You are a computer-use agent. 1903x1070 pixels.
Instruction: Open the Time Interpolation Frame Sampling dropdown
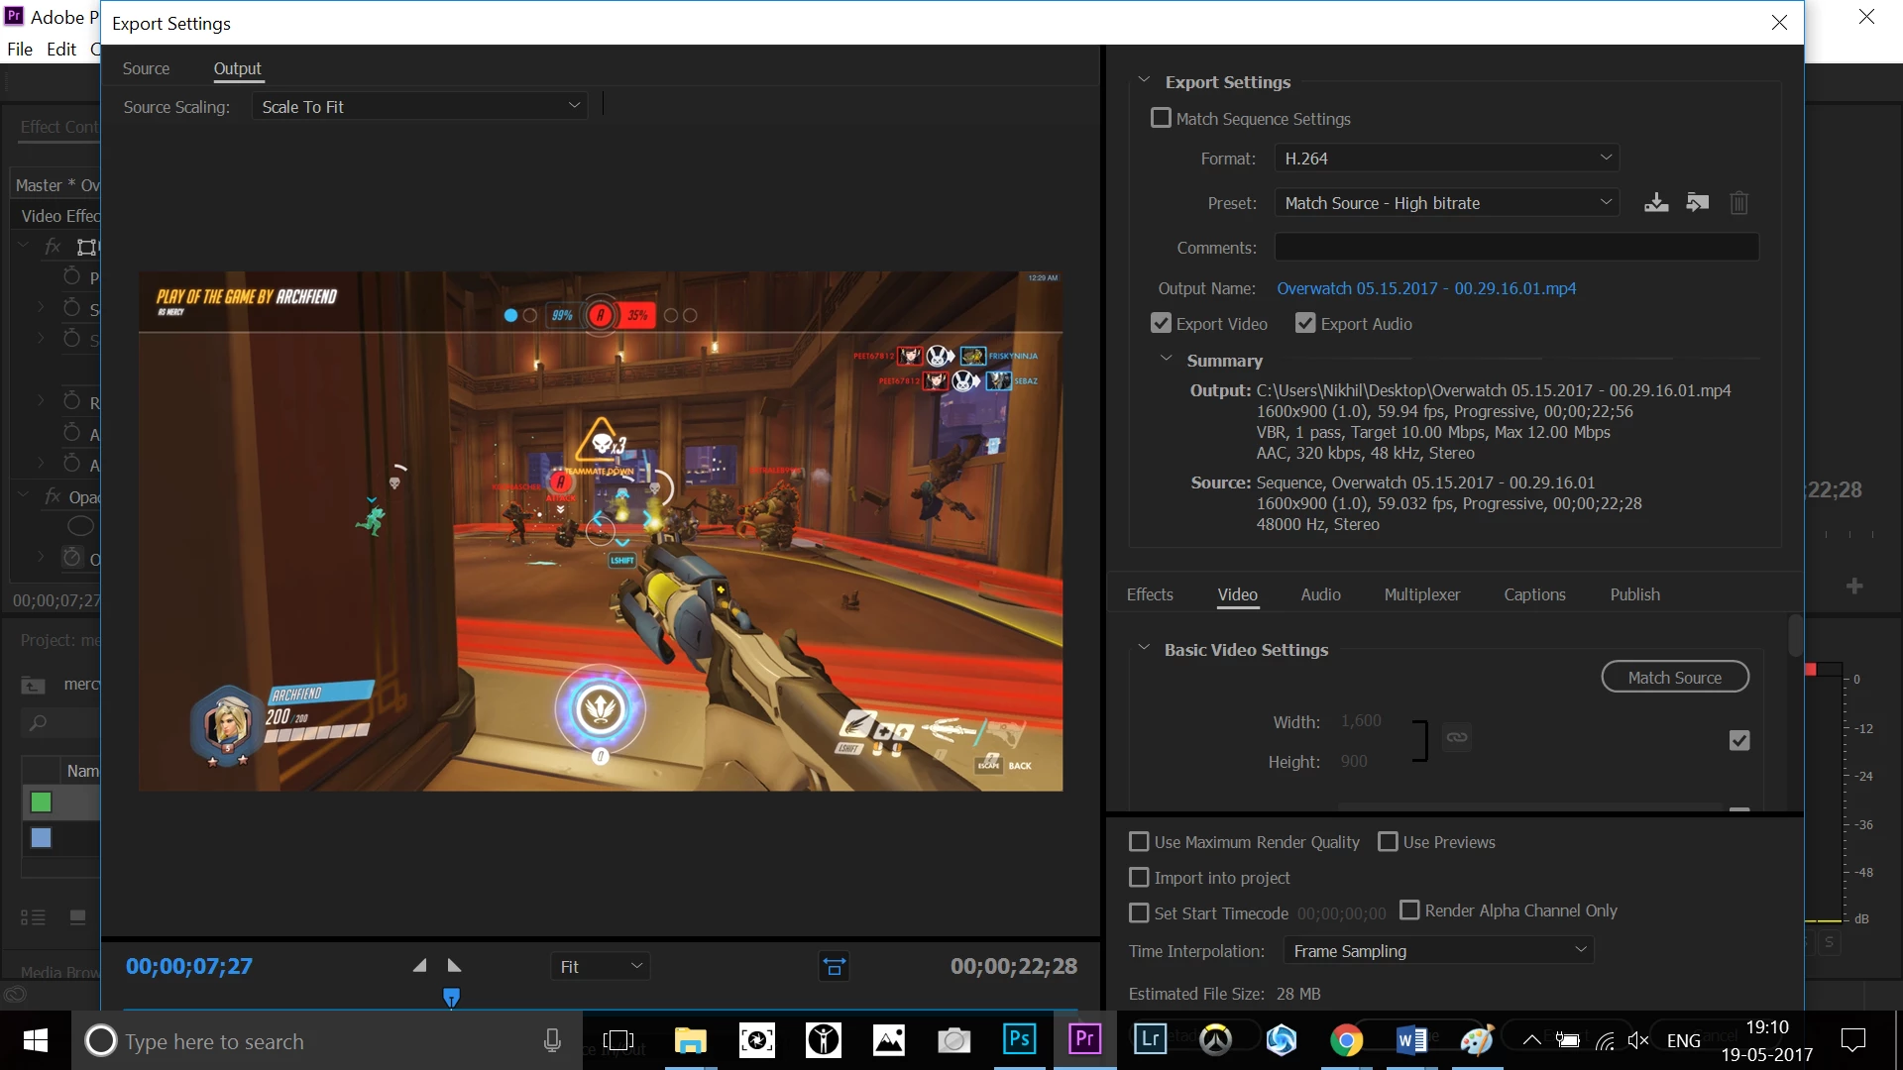pos(1437,951)
